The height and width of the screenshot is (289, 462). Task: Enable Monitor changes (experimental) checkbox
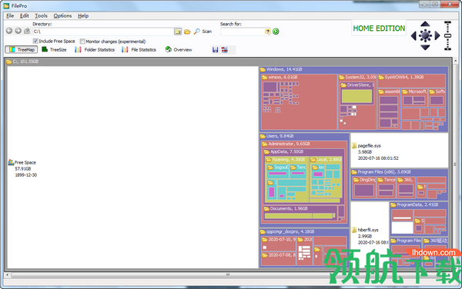click(82, 42)
